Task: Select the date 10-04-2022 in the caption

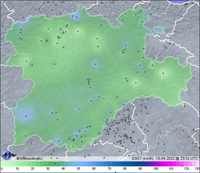Action: point(165,158)
